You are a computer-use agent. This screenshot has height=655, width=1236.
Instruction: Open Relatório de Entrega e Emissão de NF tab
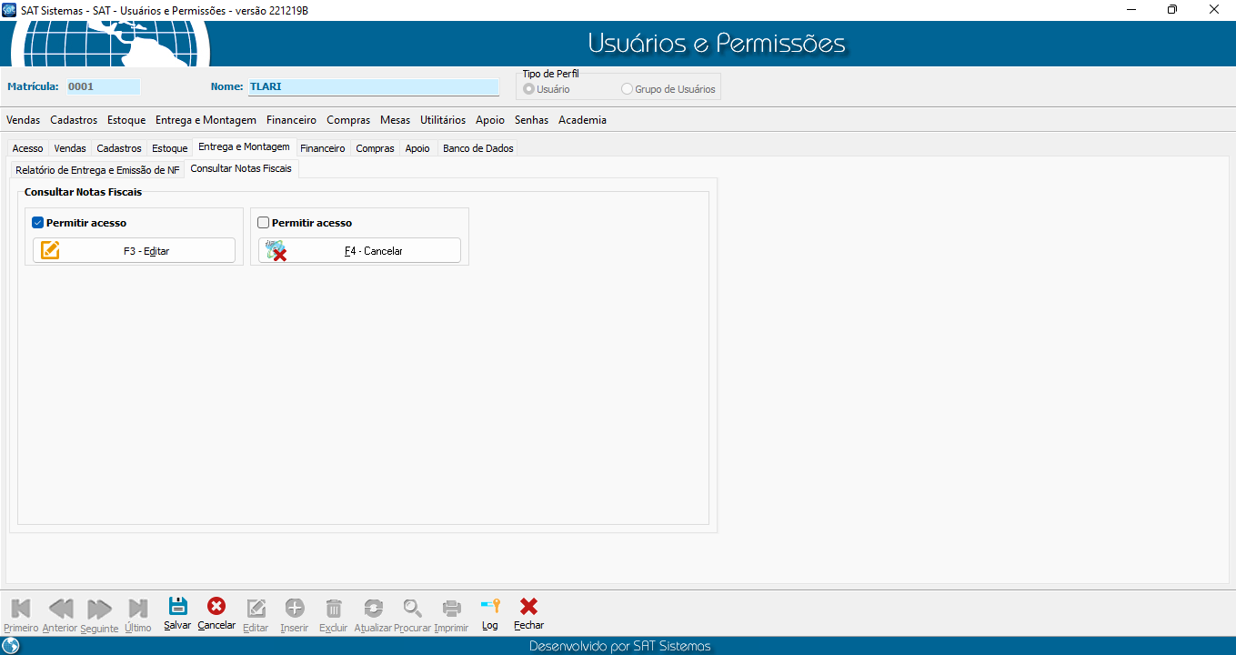tap(97, 170)
